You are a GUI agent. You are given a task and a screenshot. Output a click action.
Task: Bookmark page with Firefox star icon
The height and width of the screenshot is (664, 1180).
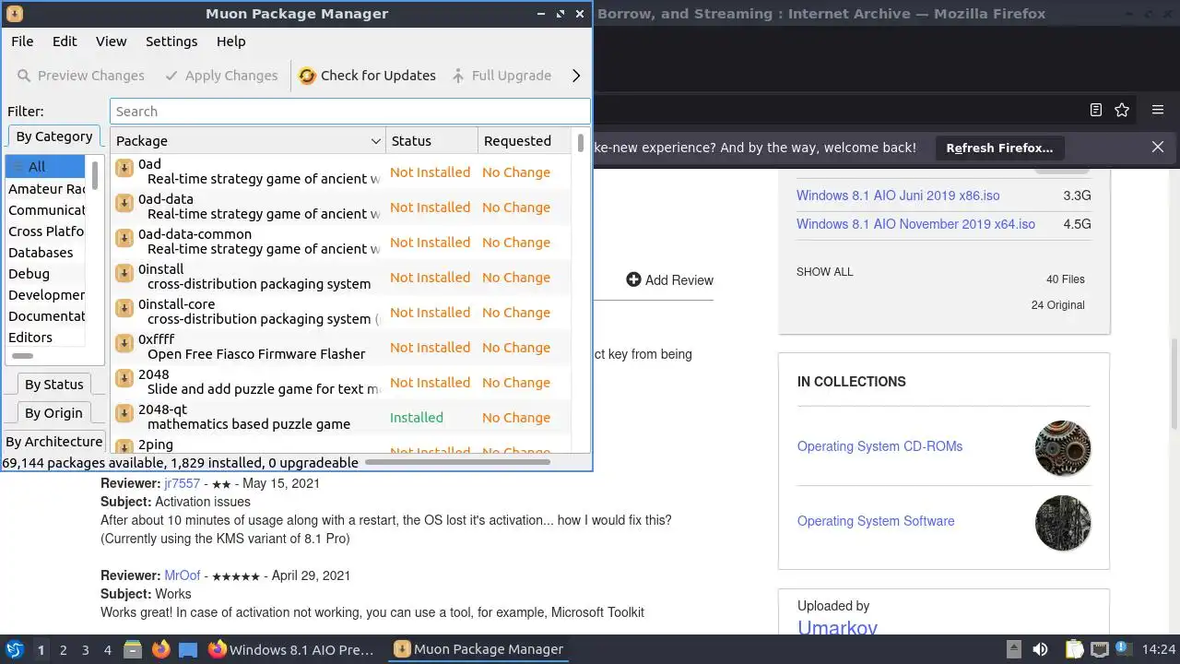[1122, 110]
